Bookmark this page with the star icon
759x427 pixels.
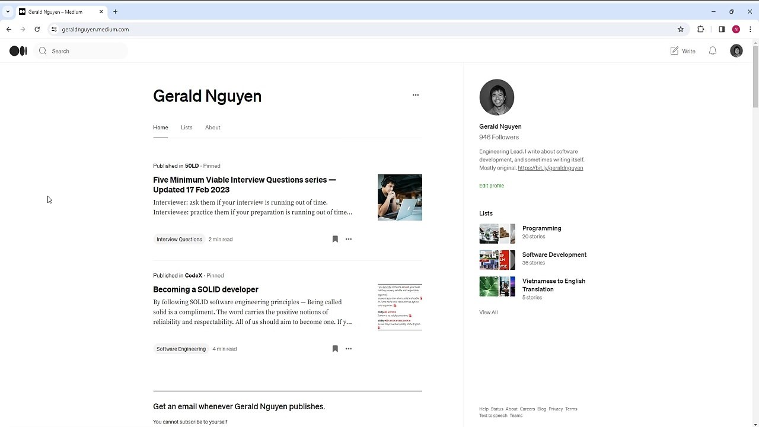[x=681, y=29]
